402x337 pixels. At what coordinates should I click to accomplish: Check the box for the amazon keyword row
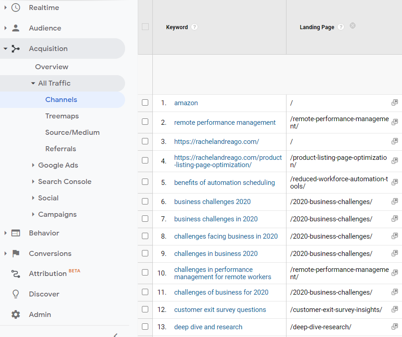coord(145,102)
